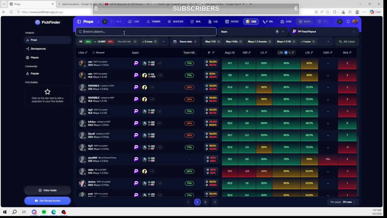Sort by the Diff column

click(247, 53)
